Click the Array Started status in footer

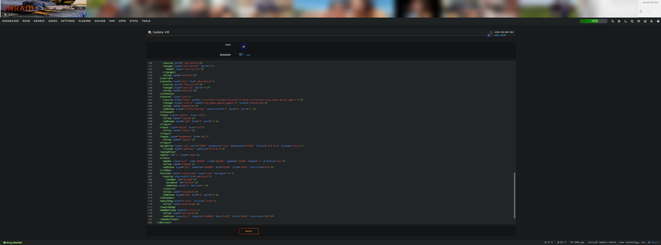coord(12,242)
